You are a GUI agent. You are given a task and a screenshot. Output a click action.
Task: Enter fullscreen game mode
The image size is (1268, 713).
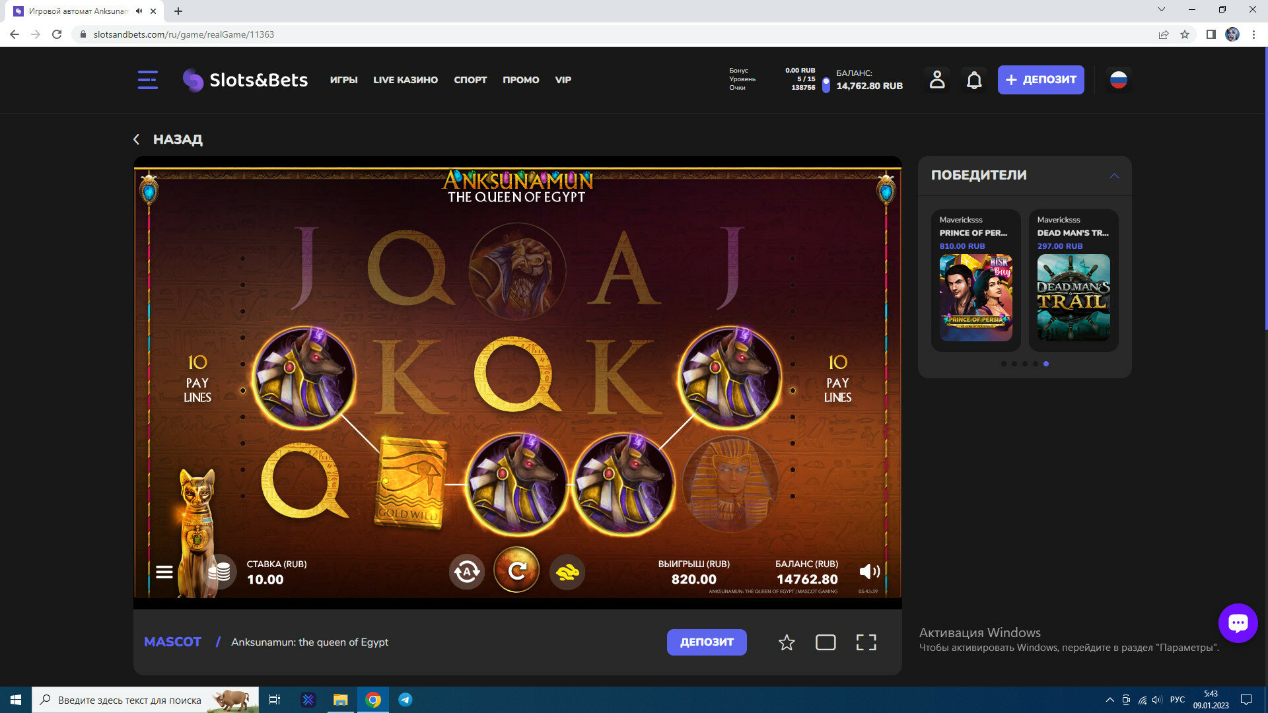(x=866, y=642)
